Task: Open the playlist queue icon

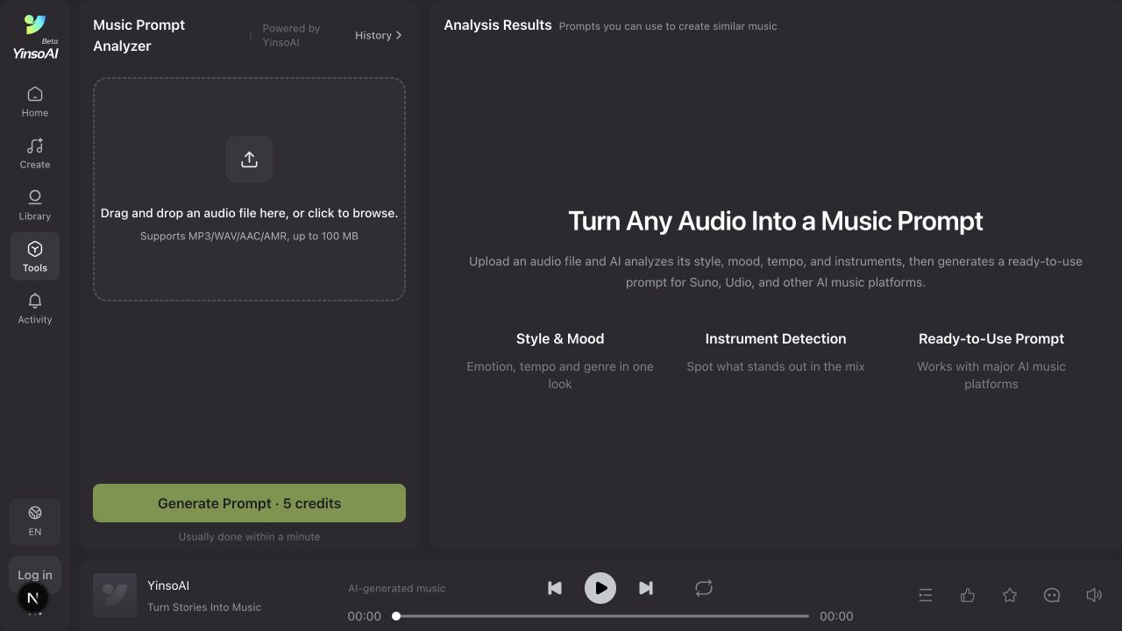Action: 926,595
